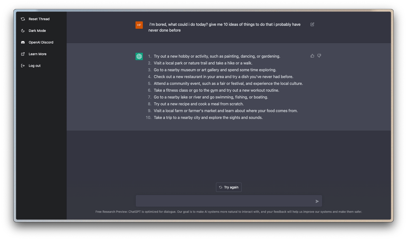Screen dimensions: 407x240
Task: Open the Learn More link
Action: coord(37,54)
